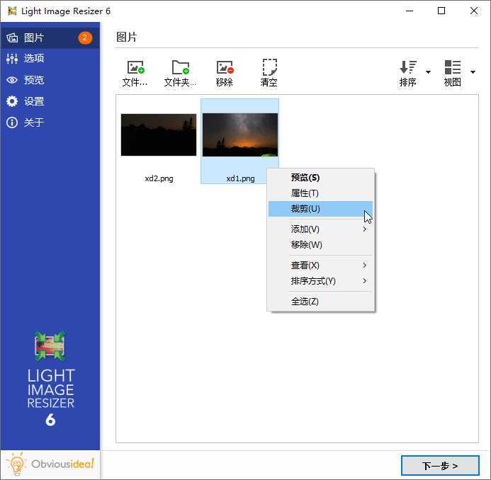Viewport: 491px width, 480px height.
Task: Click the 排序 sort icon
Action: tap(408, 68)
